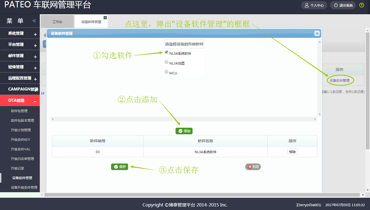Close the 设备软件管理 tab with X icon

pos(105,17)
